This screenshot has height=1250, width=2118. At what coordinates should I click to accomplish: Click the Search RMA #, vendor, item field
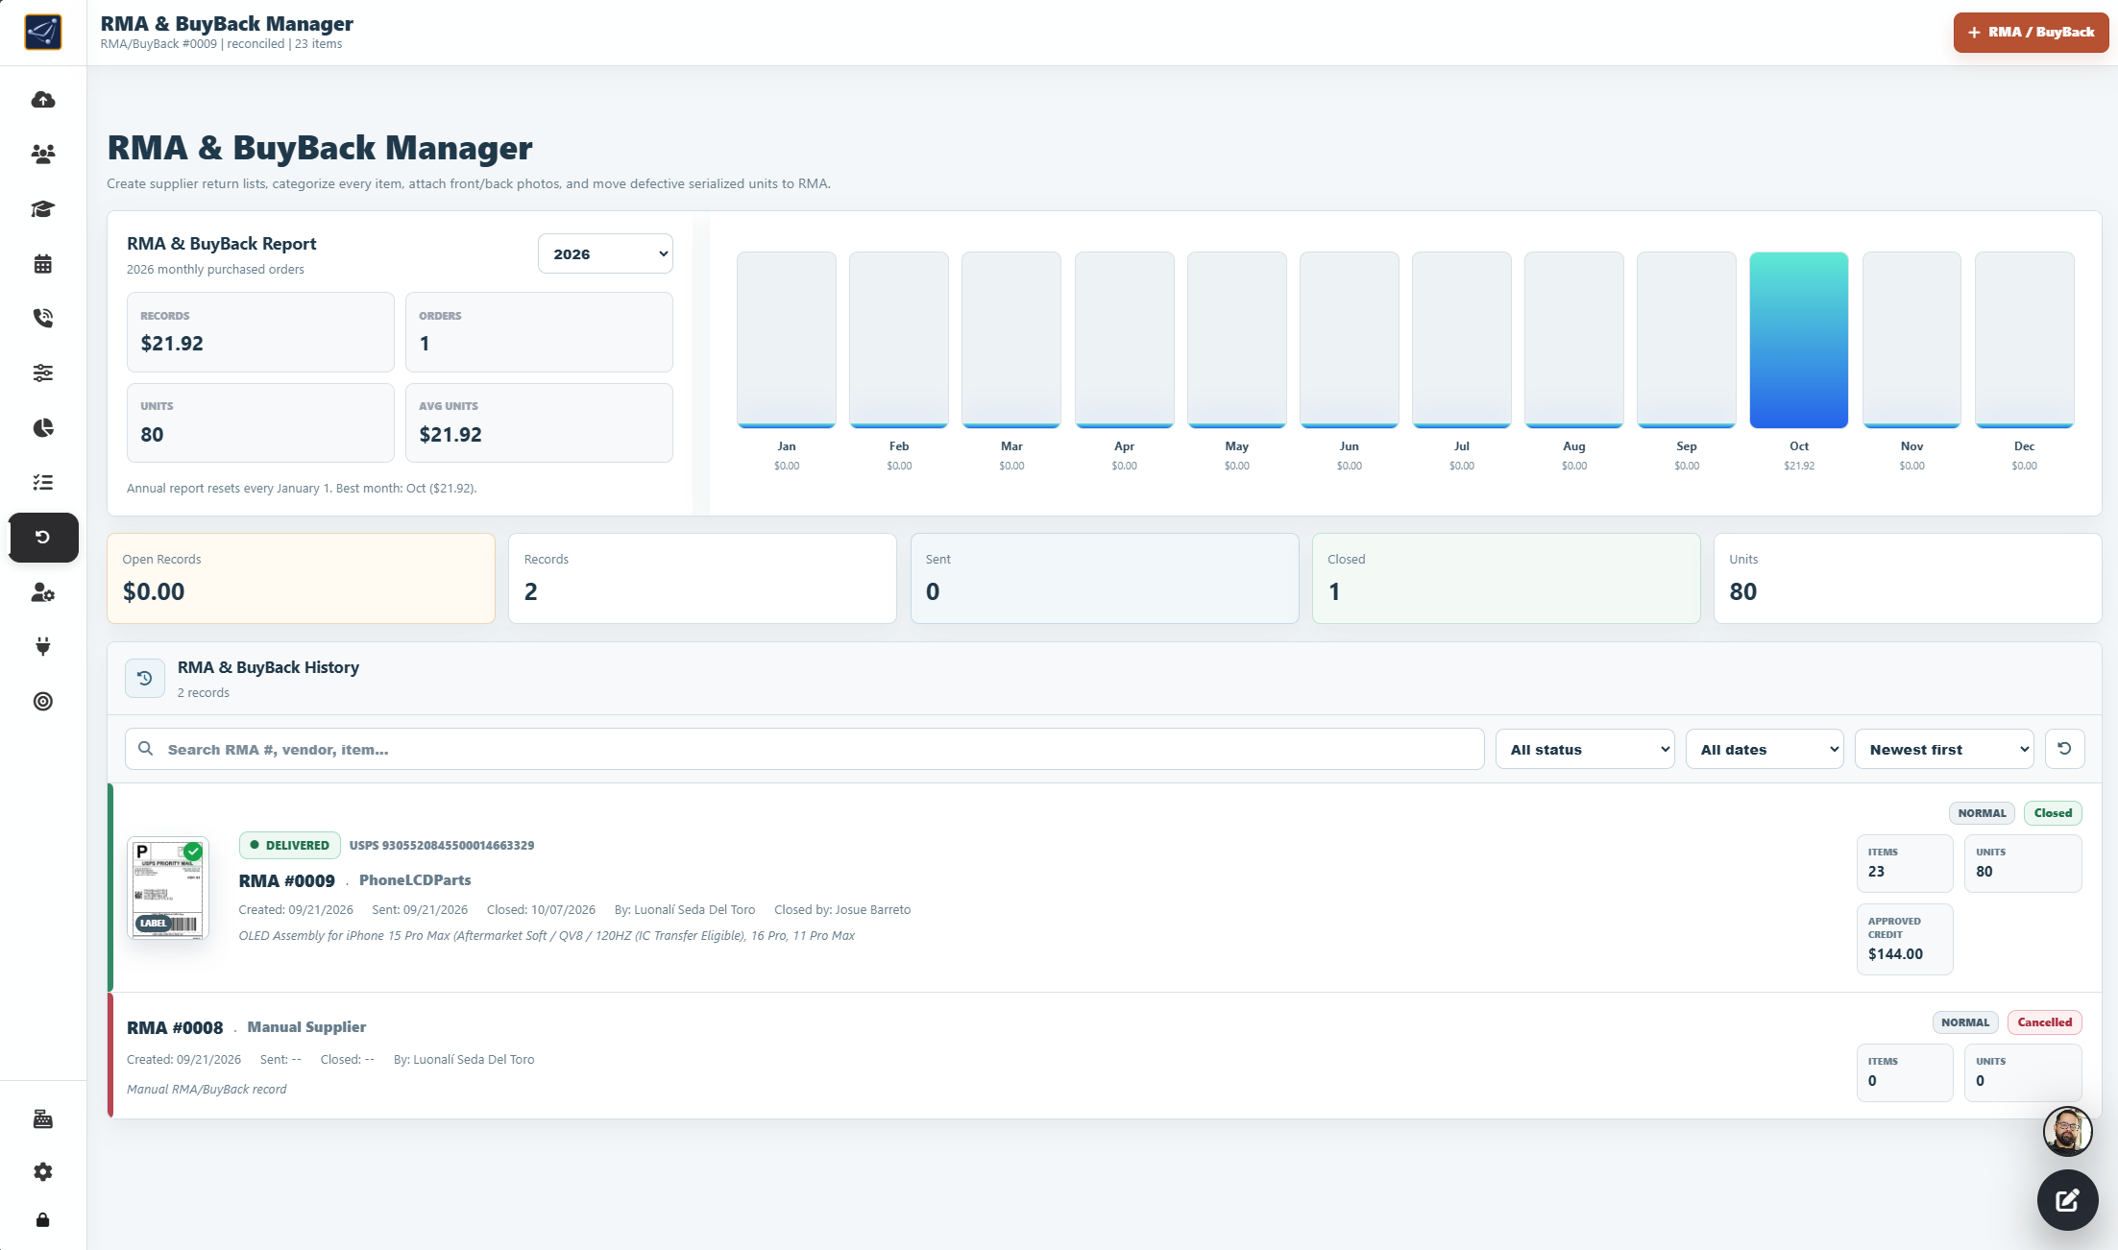804,749
